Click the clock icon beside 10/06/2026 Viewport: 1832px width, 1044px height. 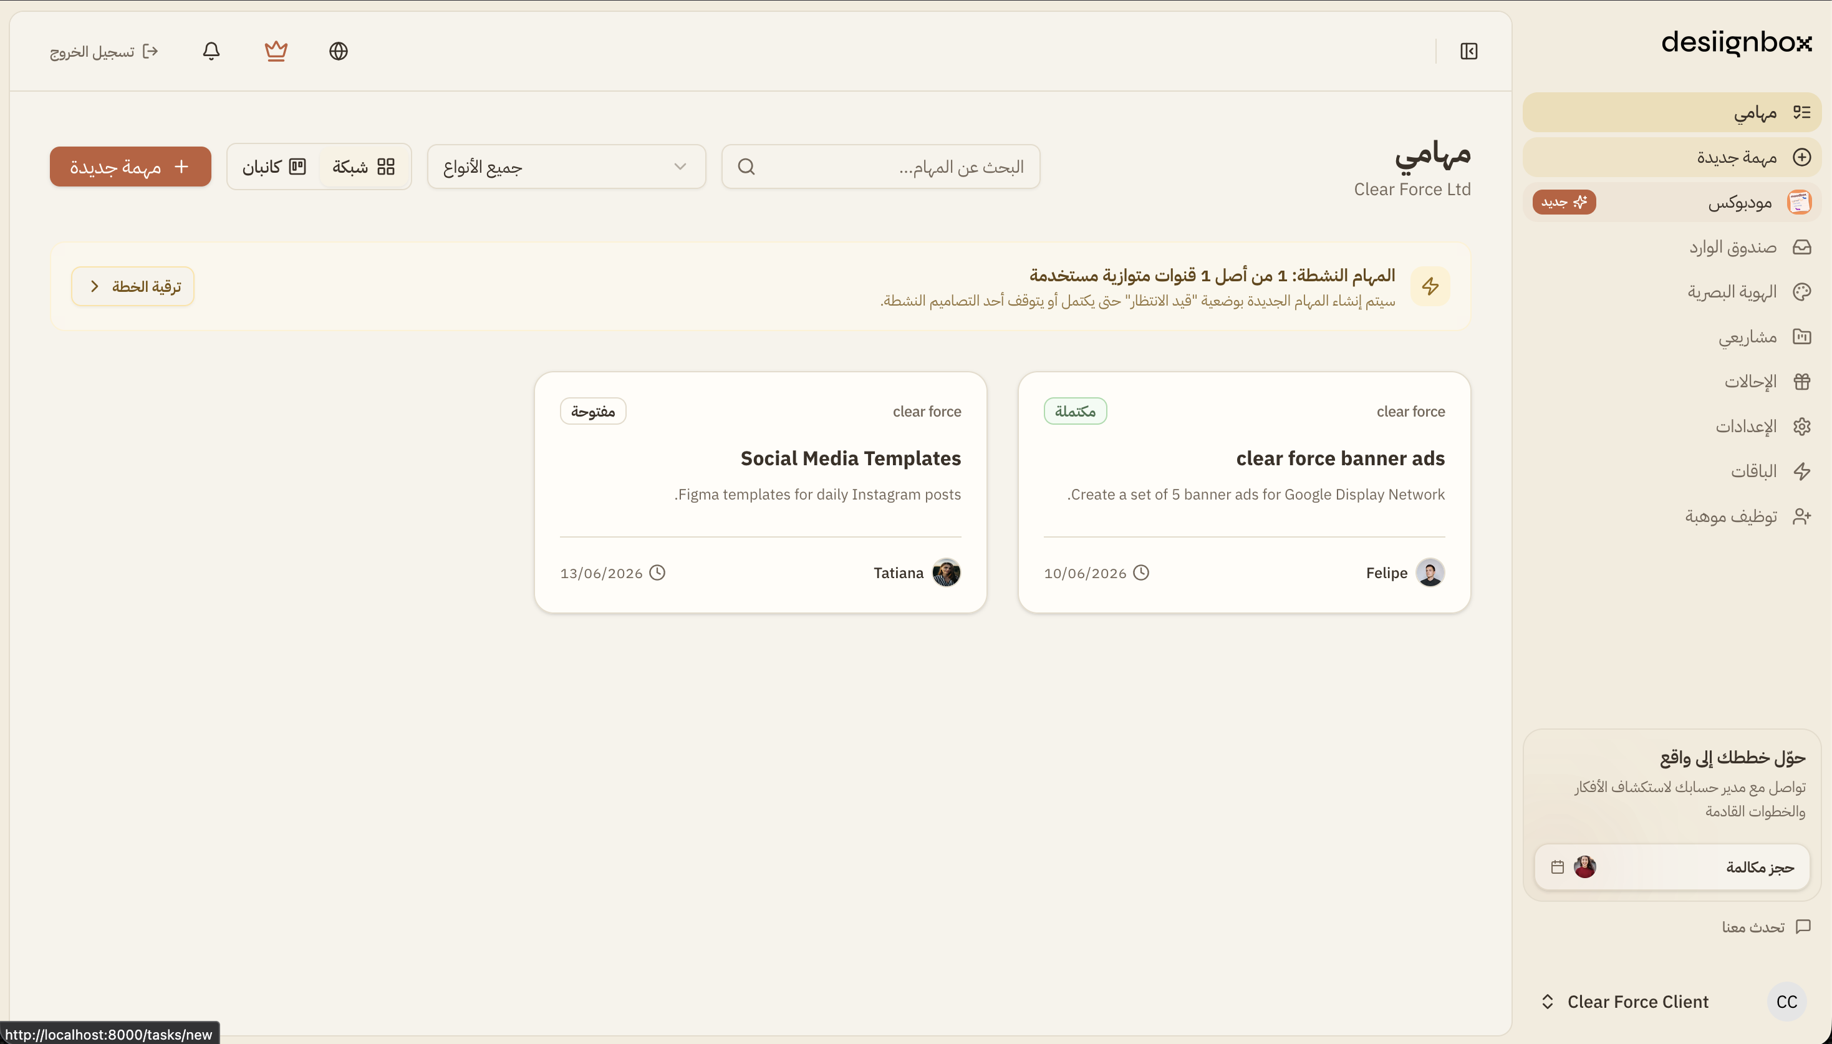coord(1141,572)
